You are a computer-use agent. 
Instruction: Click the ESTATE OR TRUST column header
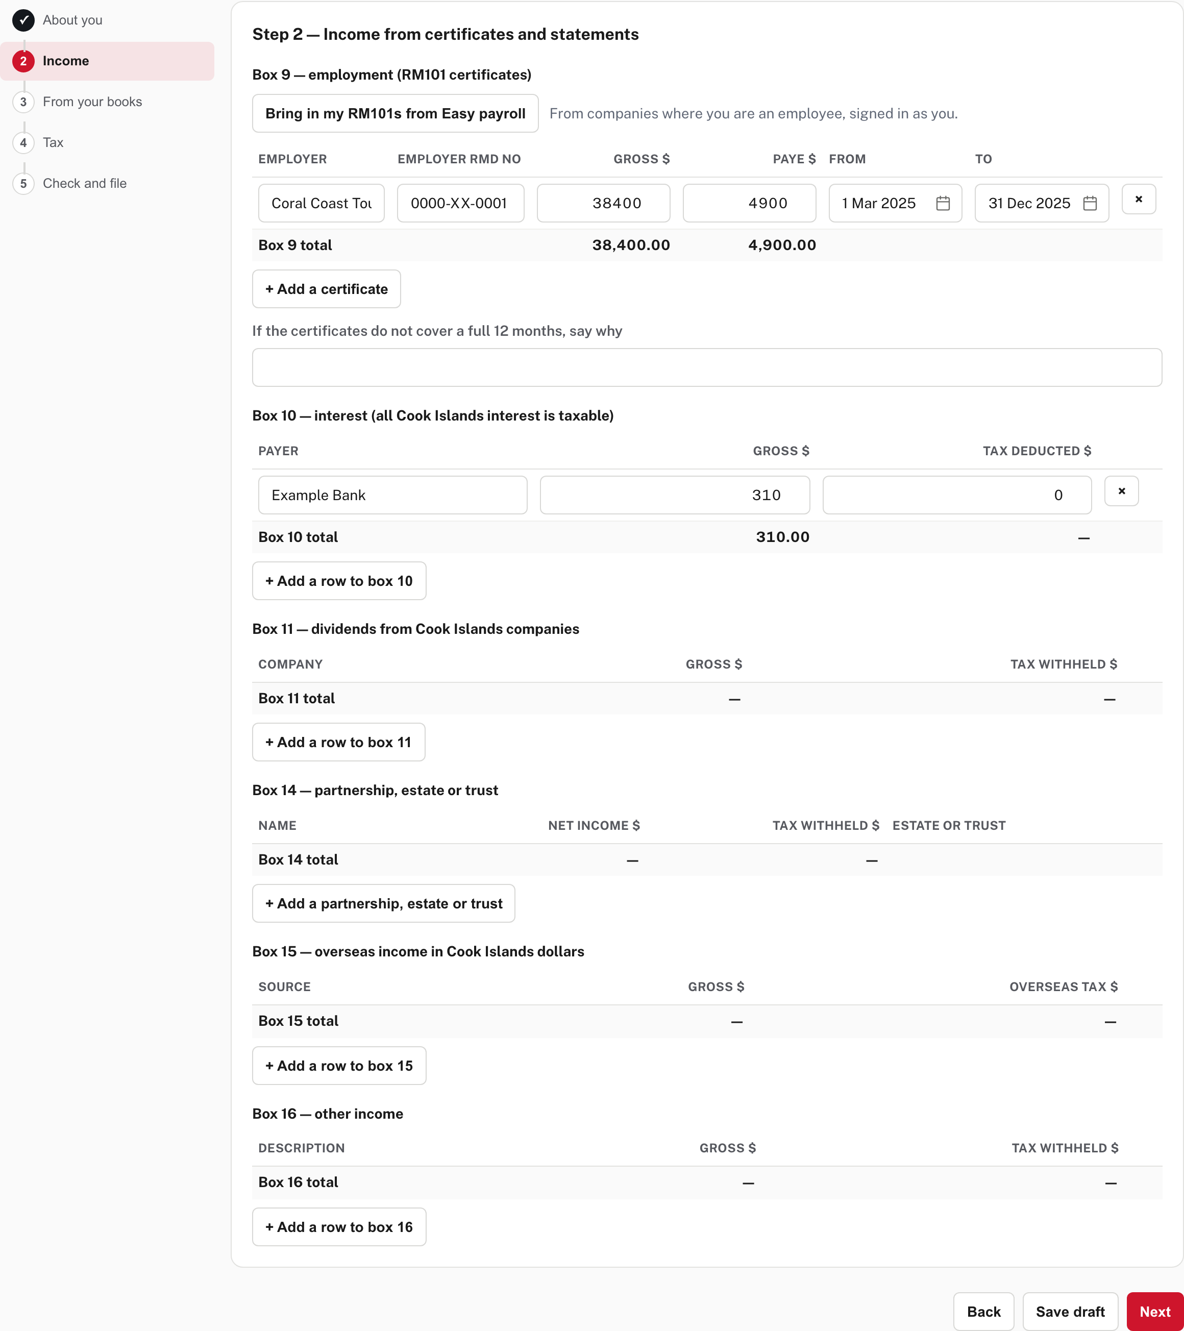(x=949, y=826)
